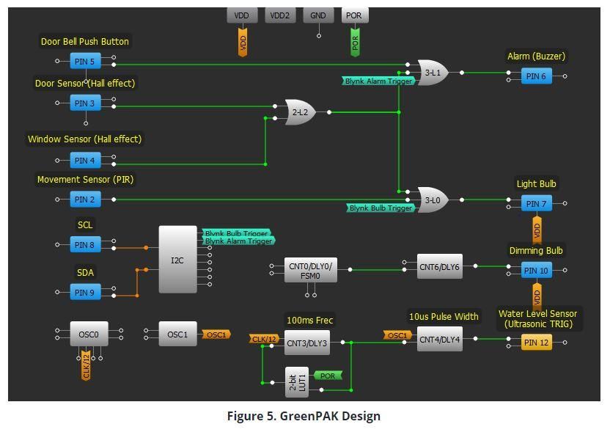Select the OSC1 oscillator block
610x435 pixels.
click(177, 334)
